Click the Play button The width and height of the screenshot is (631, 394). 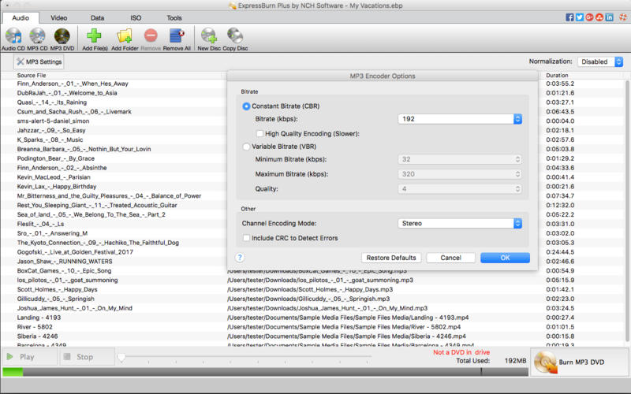(x=30, y=357)
